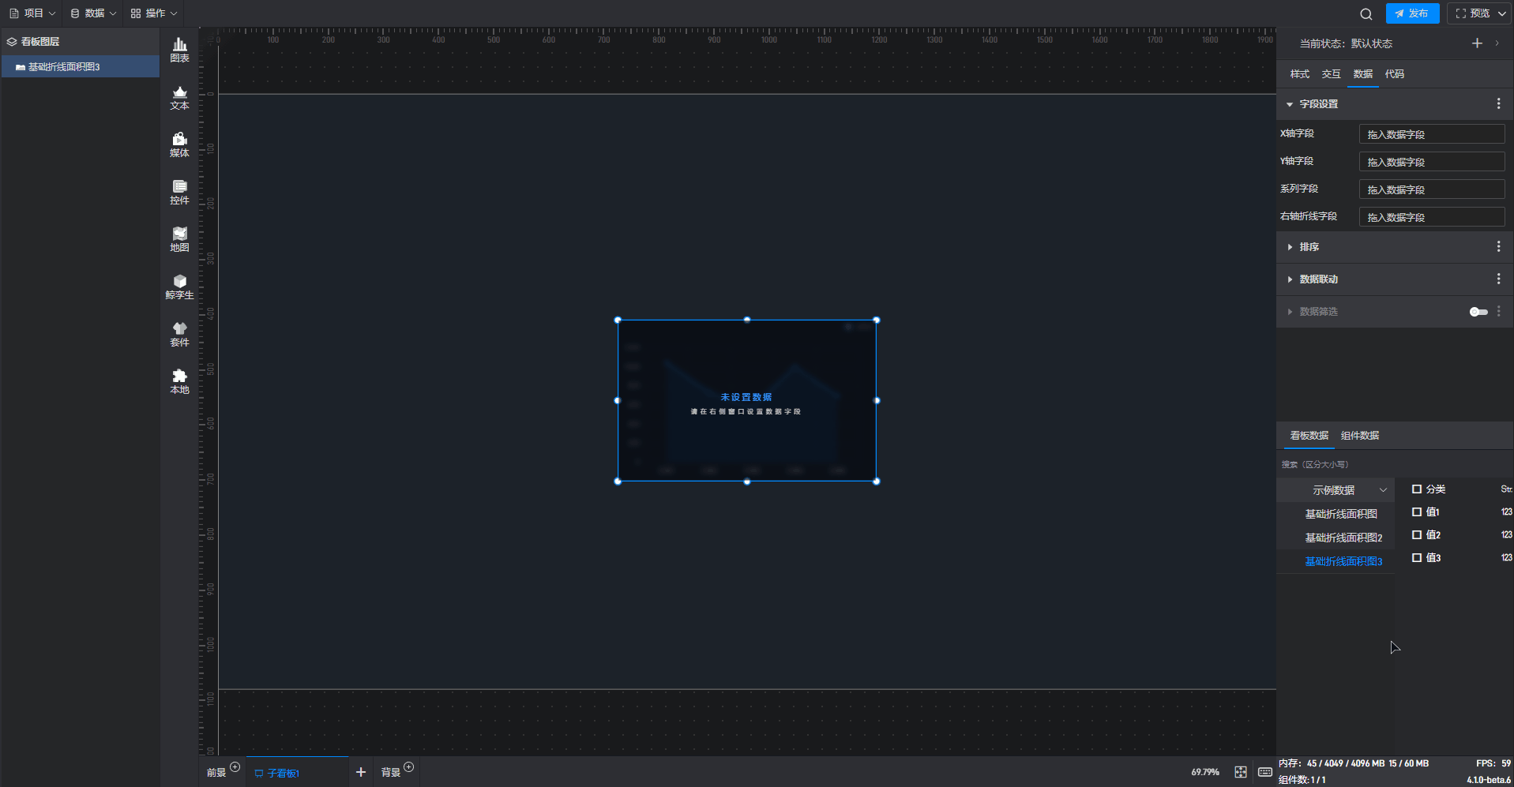Select 基础折线面积图2 dataset
The height and width of the screenshot is (787, 1514).
(1343, 538)
